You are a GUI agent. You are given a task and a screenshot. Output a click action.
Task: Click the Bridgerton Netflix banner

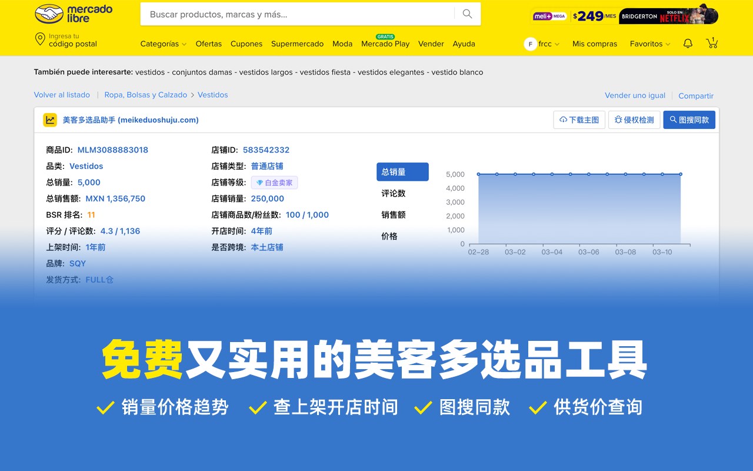pos(669,15)
